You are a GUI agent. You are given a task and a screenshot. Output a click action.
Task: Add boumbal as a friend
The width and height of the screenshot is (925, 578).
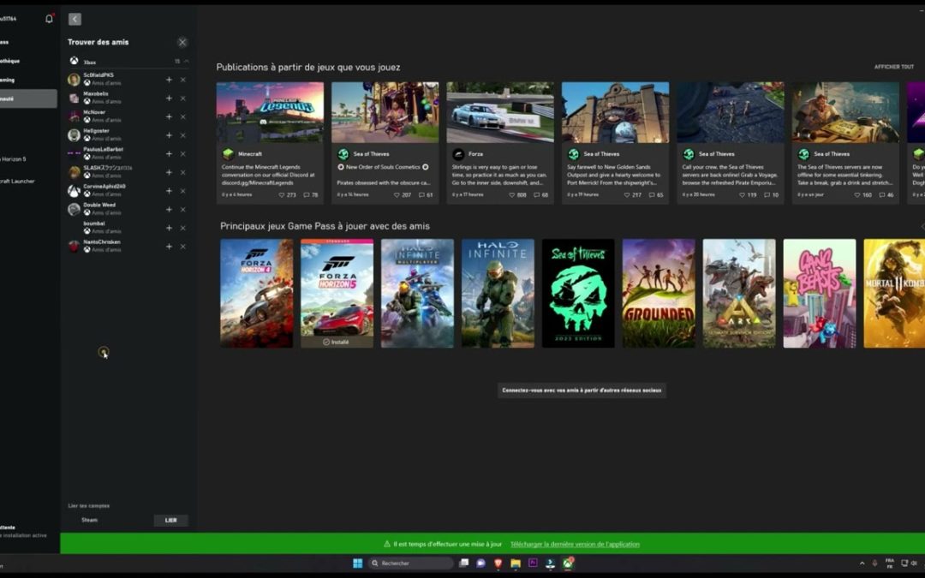169,228
